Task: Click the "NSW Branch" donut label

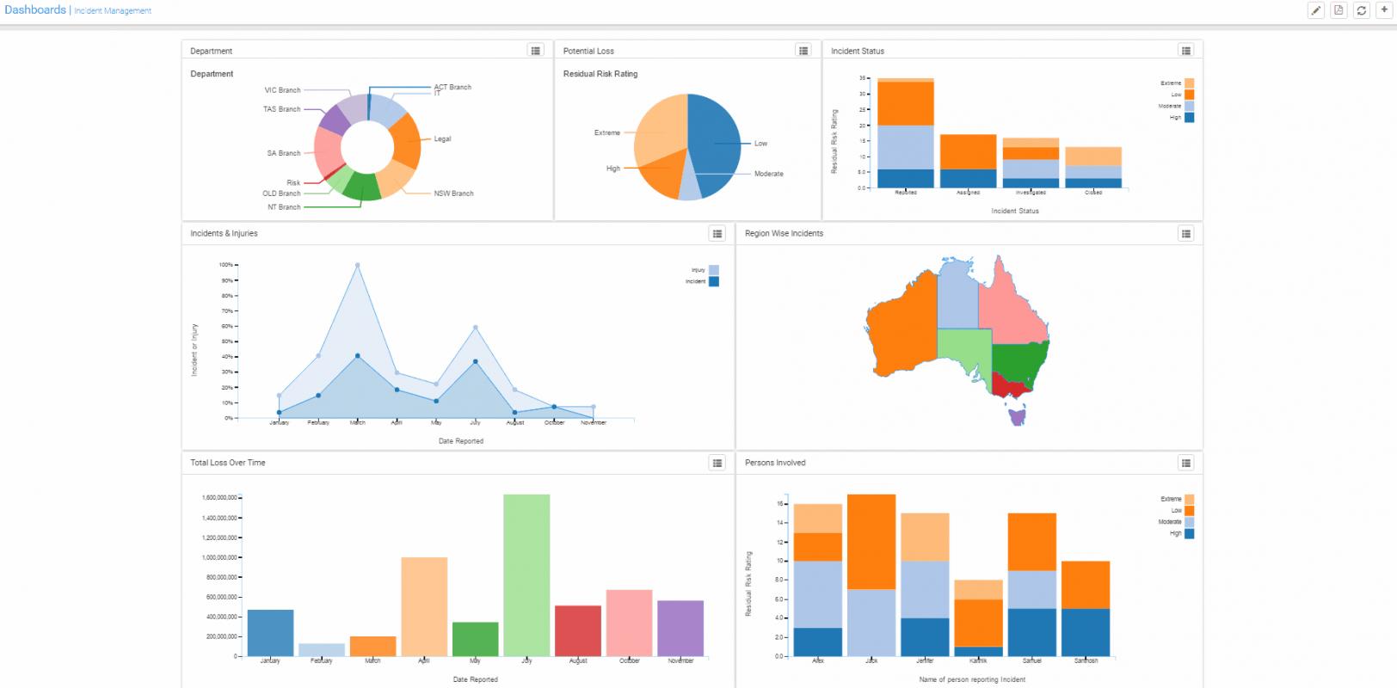Action: pyautogui.click(x=453, y=193)
